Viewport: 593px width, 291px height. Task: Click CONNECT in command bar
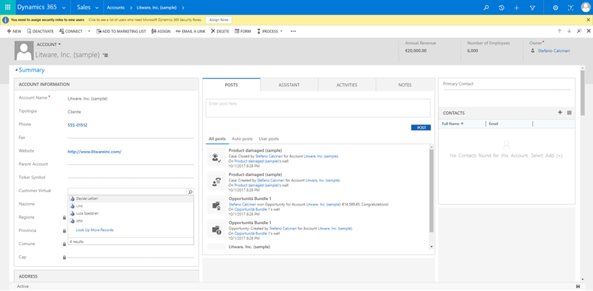click(71, 31)
